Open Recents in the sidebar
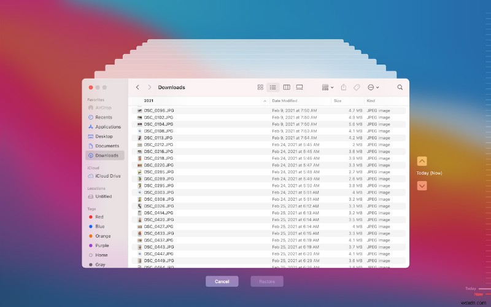The height and width of the screenshot is (307, 491). [x=105, y=117]
